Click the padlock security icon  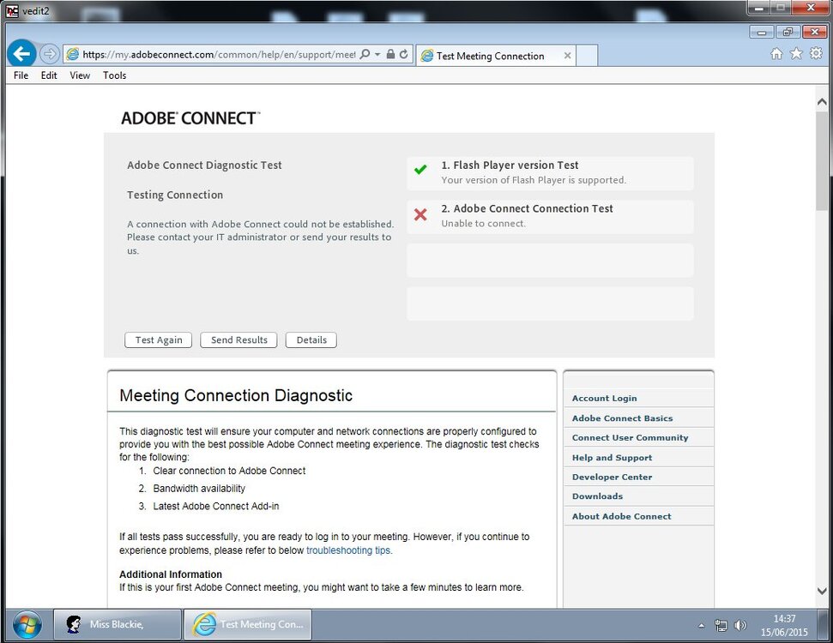(390, 54)
